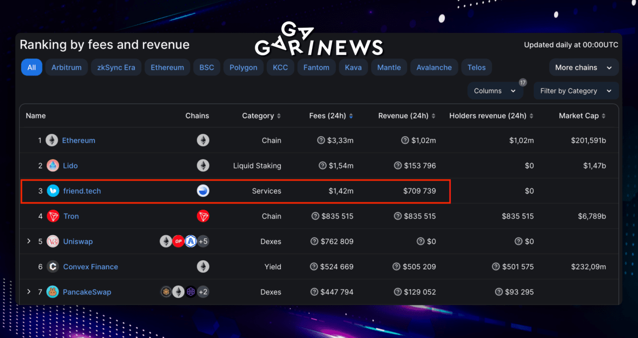Click the chain icon in the Tron row
Image resolution: width=638 pixels, height=338 pixels.
(x=203, y=216)
